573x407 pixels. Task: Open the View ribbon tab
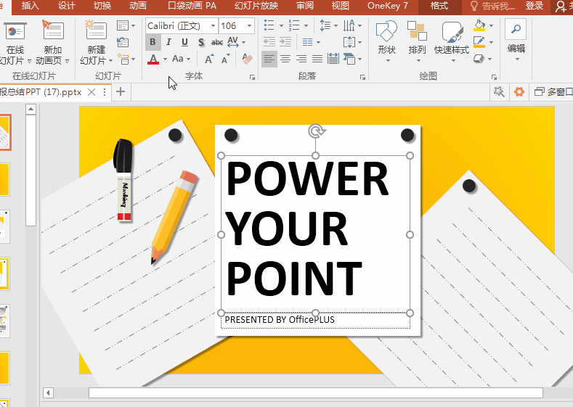340,6
